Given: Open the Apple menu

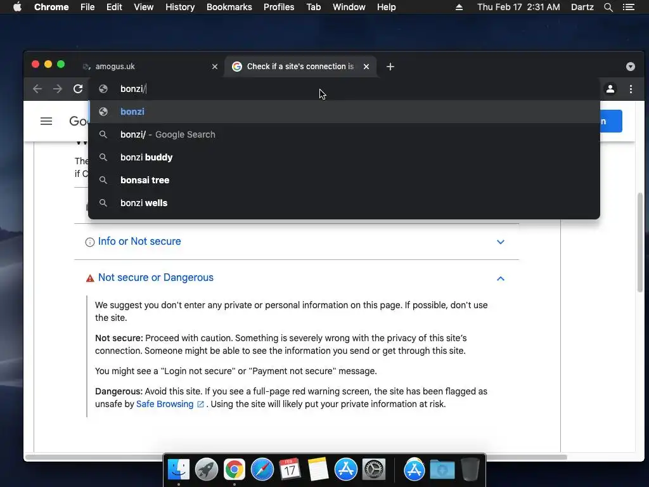Looking at the screenshot, I should 17,7.
